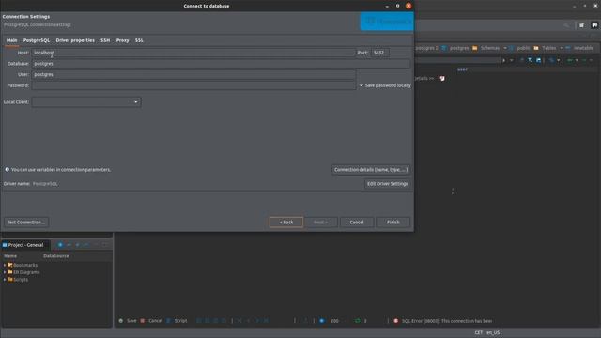Viewport: 601px width, 338px height.
Task: Click the en_US locale indicator
Action: click(493, 332)
